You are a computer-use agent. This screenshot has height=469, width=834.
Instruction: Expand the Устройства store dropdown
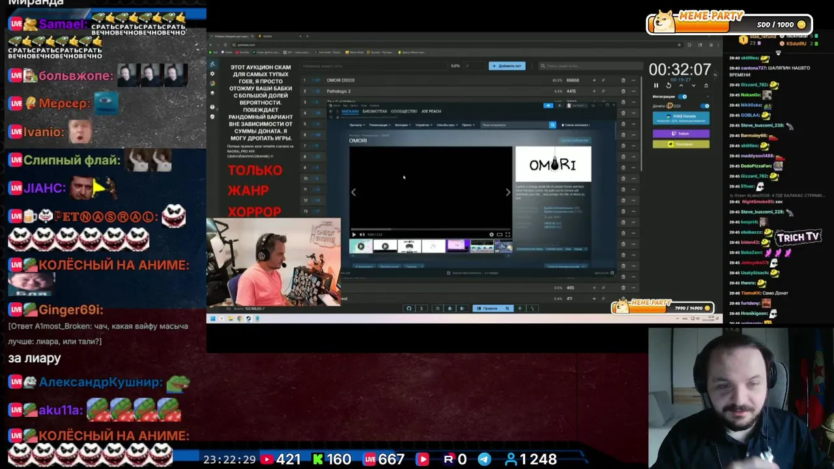[424, 124]
